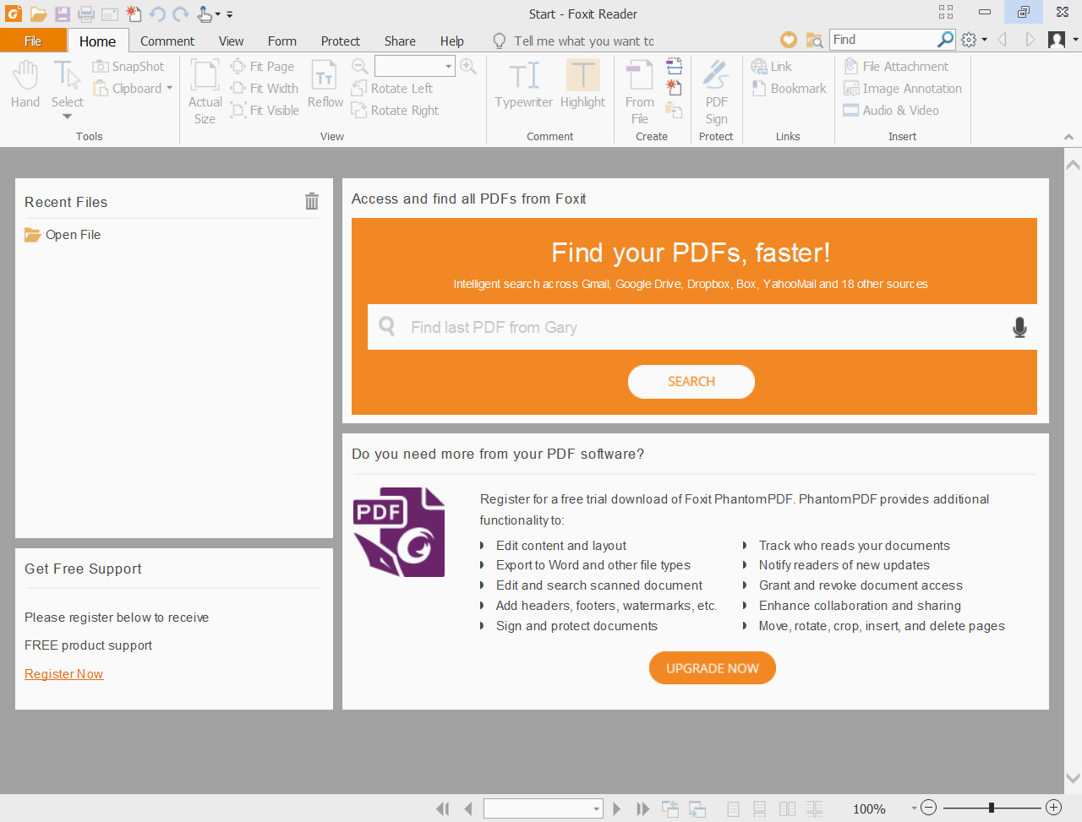This screenshot has height=822, width=1082.
Task: Jump to the last page in the status bar
Action: [643, 808]
